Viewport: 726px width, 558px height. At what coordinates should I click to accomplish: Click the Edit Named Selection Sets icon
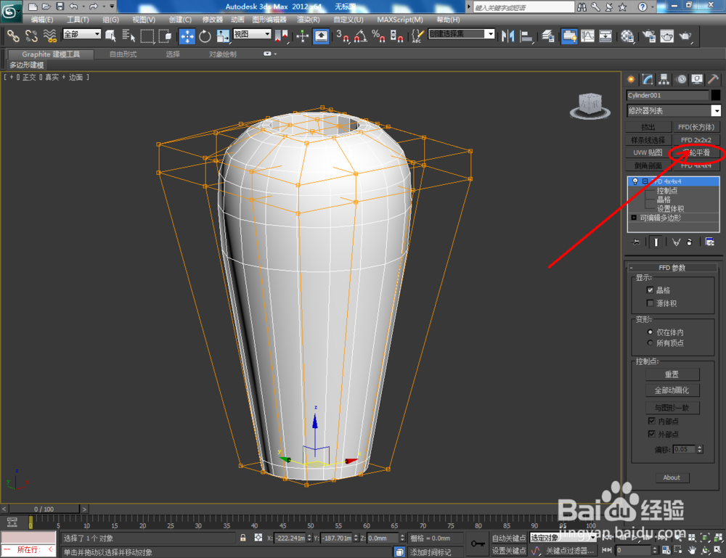(417, 36)
